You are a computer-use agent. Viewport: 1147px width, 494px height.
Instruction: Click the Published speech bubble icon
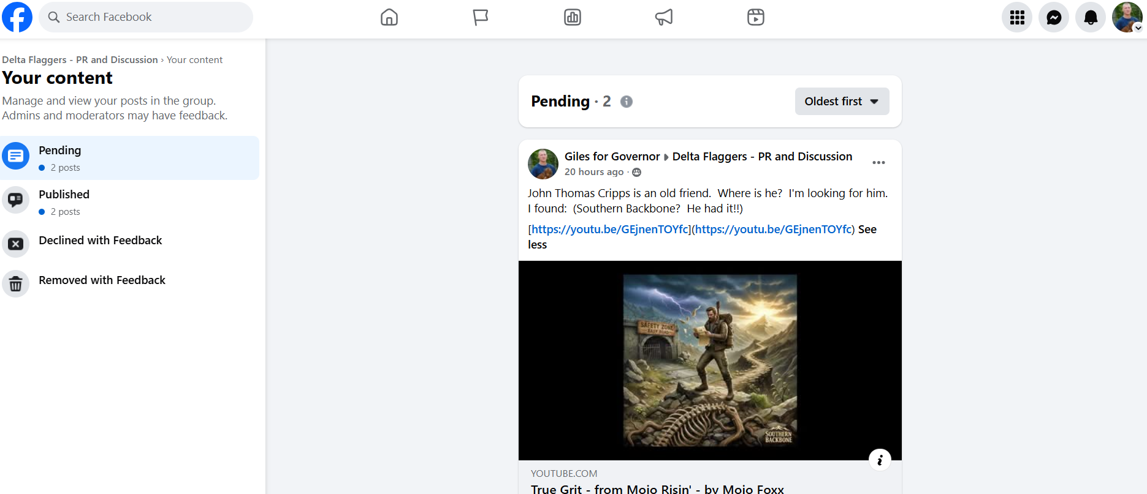[x=16, y=200]
